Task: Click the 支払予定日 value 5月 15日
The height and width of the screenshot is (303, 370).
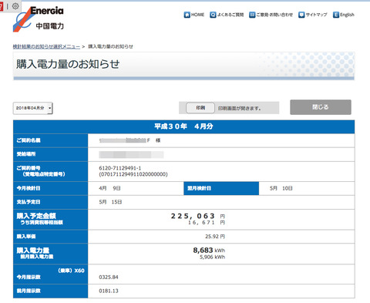Action: [110, 202]
